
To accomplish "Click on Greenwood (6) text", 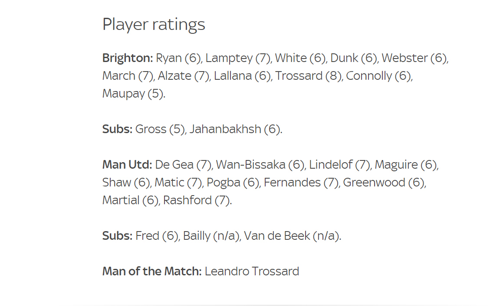I will (x=384, y=183).
